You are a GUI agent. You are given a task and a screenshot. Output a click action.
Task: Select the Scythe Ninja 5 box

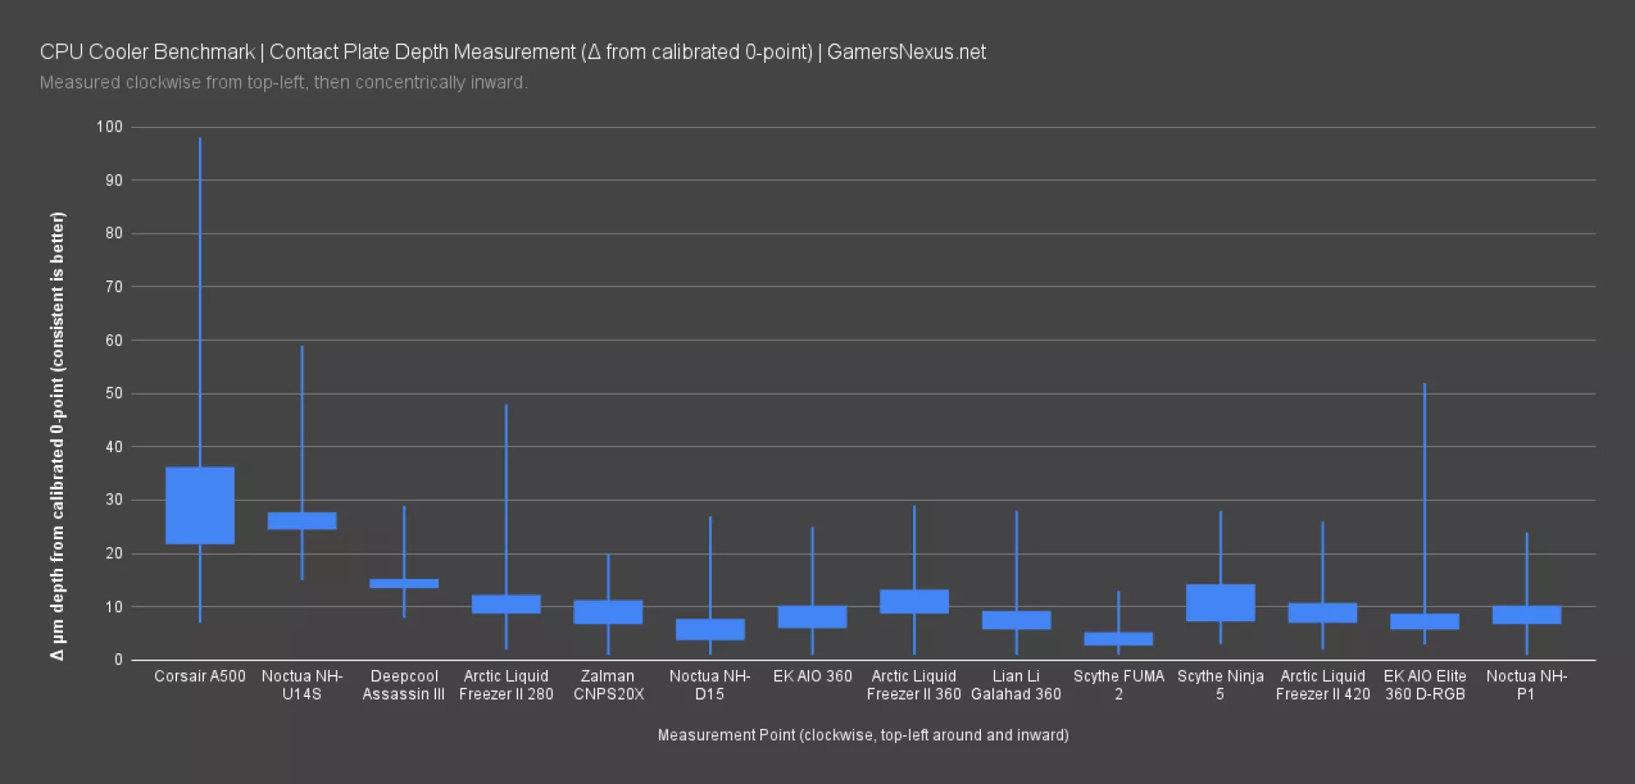[1220, 603]
